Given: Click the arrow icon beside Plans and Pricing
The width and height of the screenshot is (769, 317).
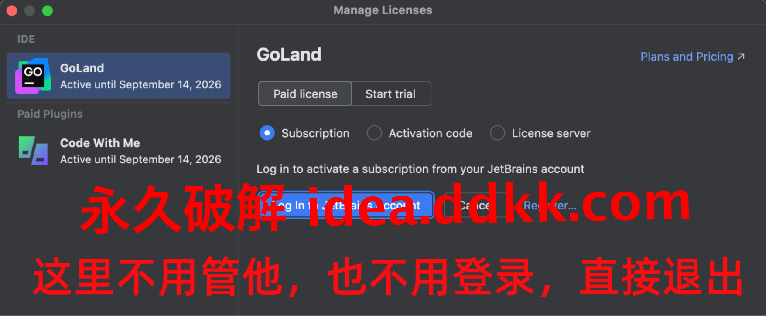Looking at the screenshot, I should point(741,57).
